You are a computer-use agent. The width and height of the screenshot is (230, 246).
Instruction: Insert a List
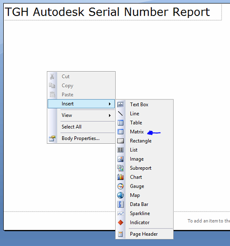click(x=144, y=150)
